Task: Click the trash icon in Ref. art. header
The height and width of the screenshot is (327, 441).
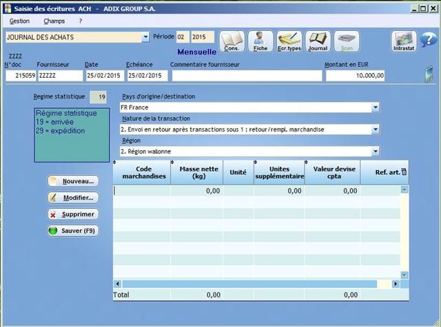Action: [404, 172]
